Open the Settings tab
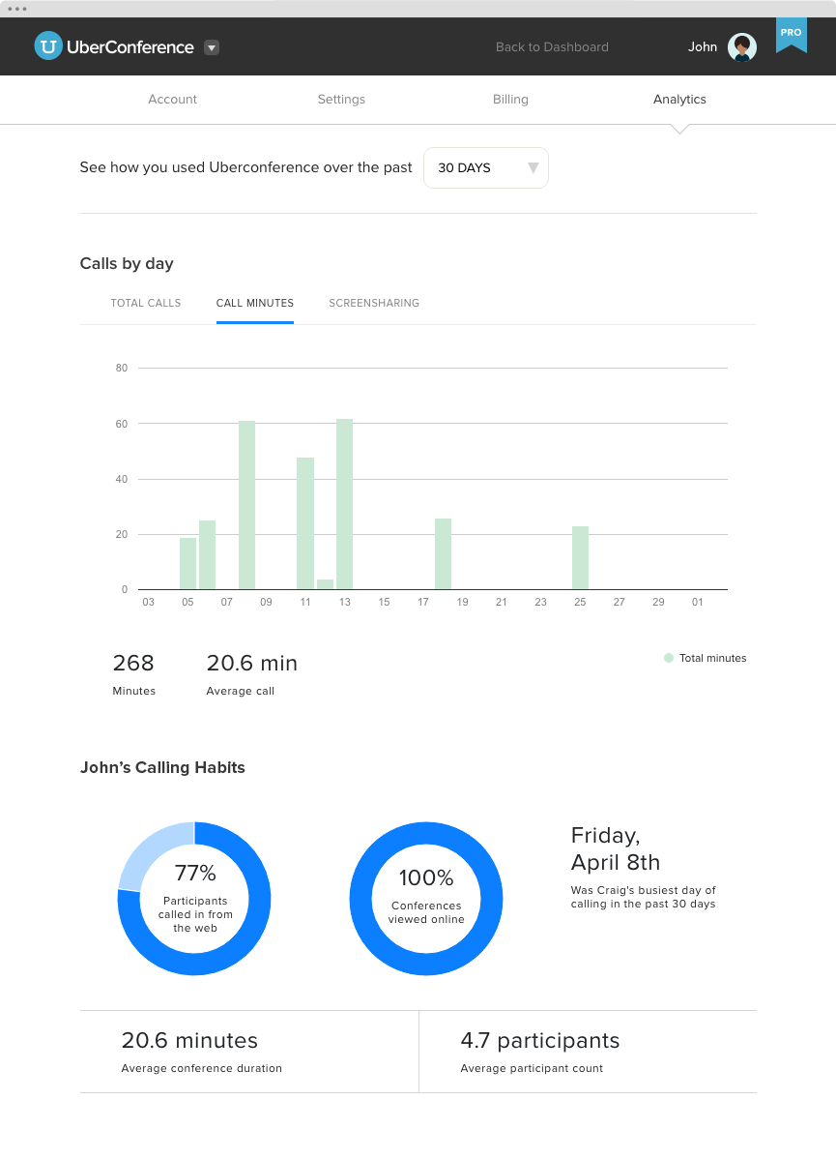Image resolution: width=836 pixels, height=1159 pixels. point(341,99)
